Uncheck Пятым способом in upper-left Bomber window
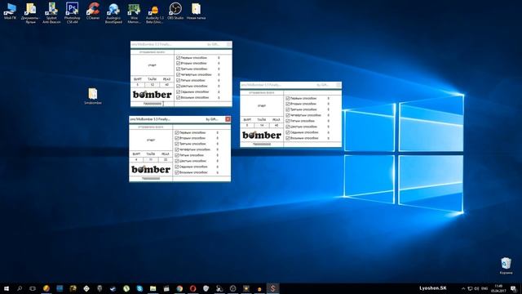Viewport: 522px width, 294px height. (178, 80)
